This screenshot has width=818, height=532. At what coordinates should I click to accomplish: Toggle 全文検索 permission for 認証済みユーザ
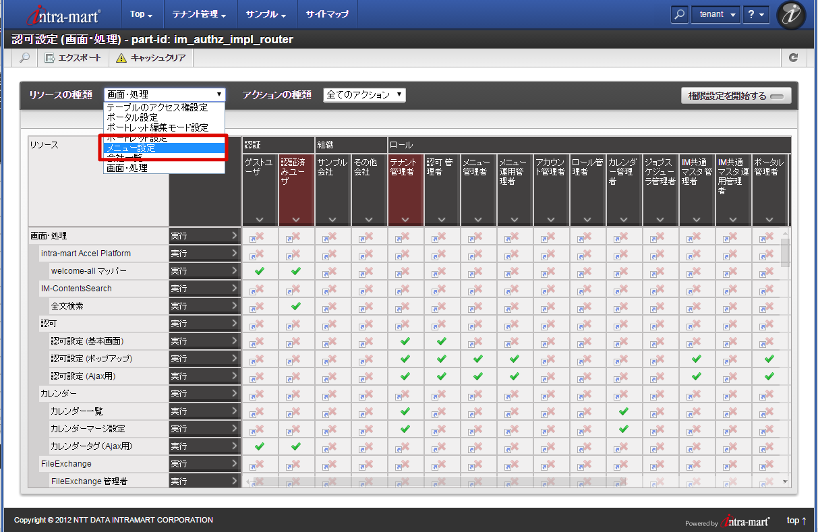(x=296, y=306)
